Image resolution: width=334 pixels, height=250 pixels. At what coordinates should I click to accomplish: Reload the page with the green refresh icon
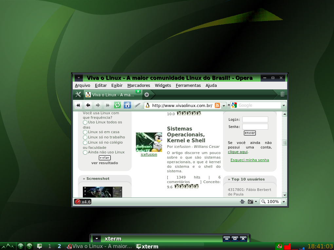117,105
